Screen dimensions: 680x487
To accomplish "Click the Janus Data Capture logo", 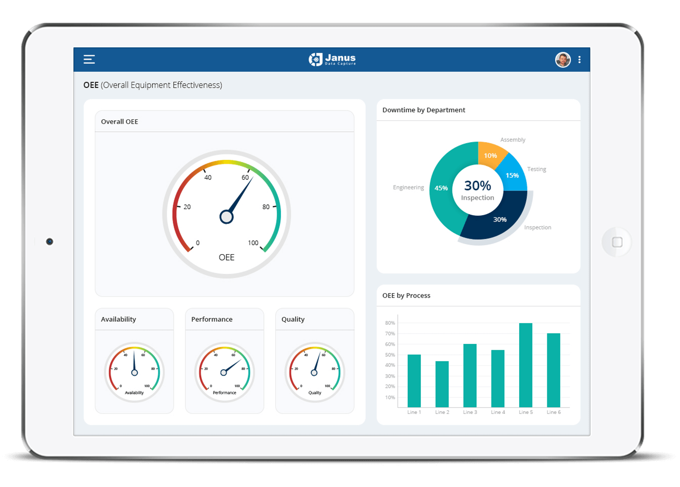I will (332, 60).
